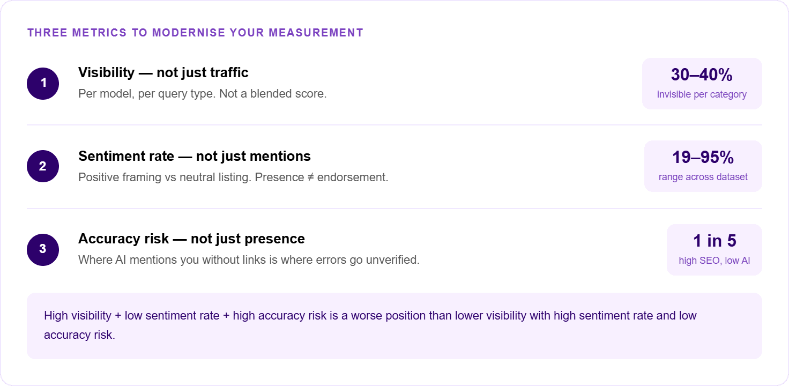Select 'Accuracy risk — not just presence' title
This screenshot has height=386, width=789.
(x=191, y=239)
